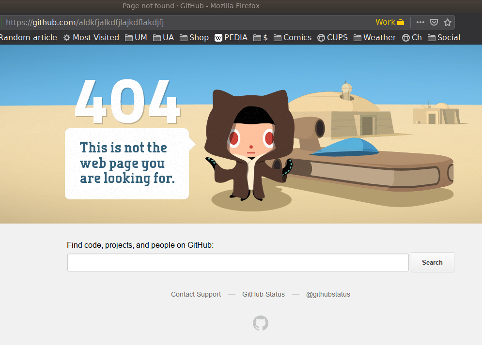Open the Shop bookmark folder
This screenshot has height=345, width=482.
click(194, 38)
